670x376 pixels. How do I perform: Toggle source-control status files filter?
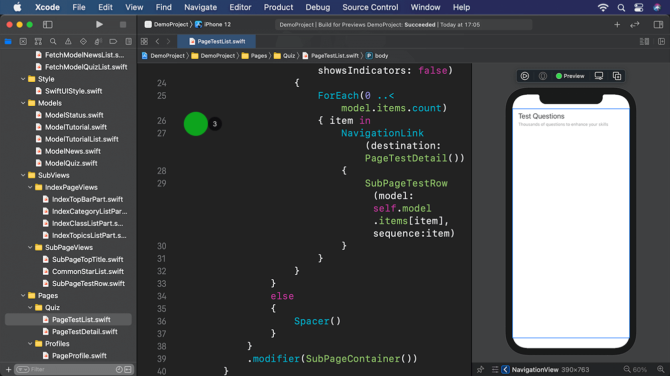128,369
